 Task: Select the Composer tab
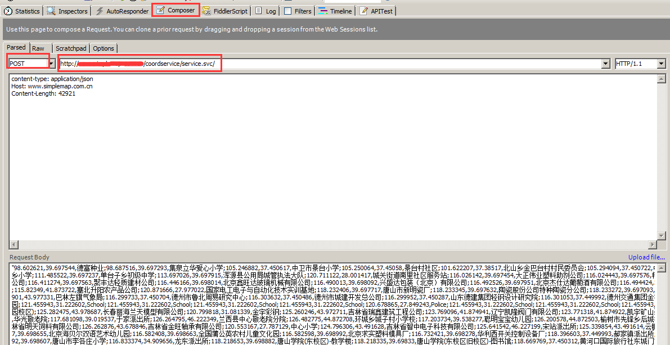176,10
